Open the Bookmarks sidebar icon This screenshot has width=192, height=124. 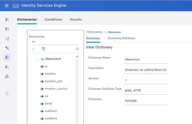[x=7, y=20]
